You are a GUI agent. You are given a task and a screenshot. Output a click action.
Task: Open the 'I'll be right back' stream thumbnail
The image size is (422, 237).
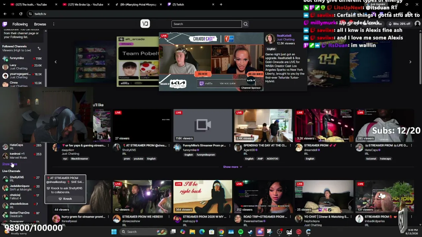(x=203, y=197)
